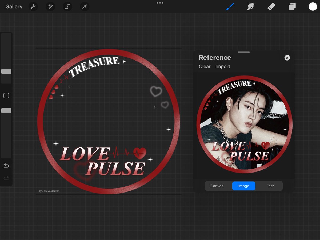Import a new reference image

(223, 66)
